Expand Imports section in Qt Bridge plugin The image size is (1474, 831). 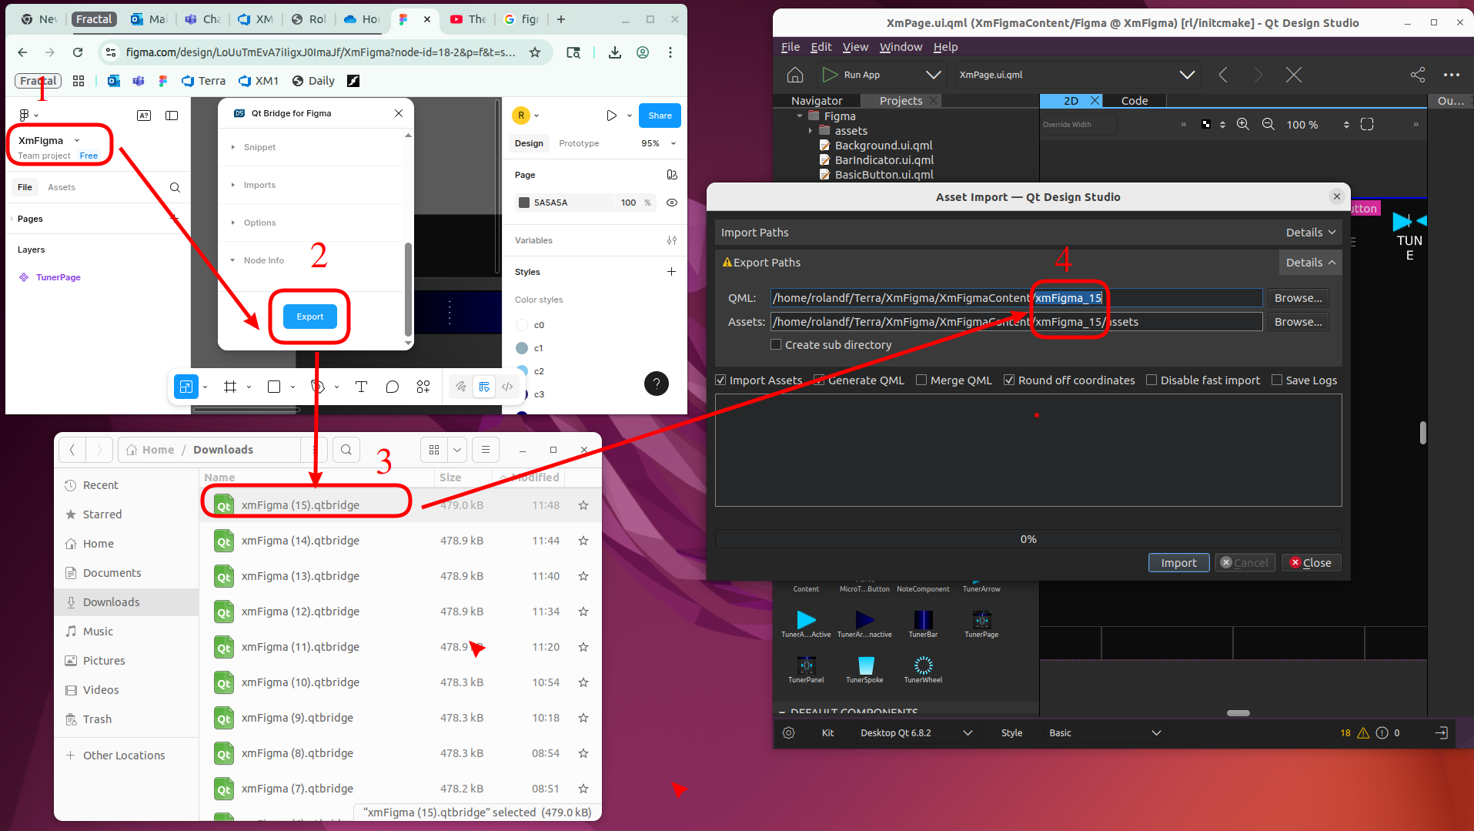click(233, 185)
